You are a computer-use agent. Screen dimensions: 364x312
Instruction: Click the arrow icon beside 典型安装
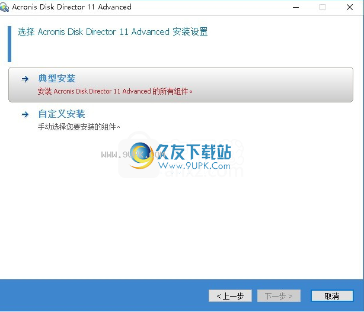pyautogui.click(x=25, y=79)
